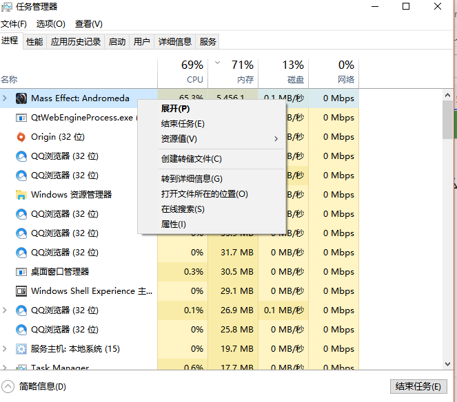This screenshot has width=457, height=402.
Task: Click the Mass Effect: Andromeda process icon
Action: click(x=21, y=98)
